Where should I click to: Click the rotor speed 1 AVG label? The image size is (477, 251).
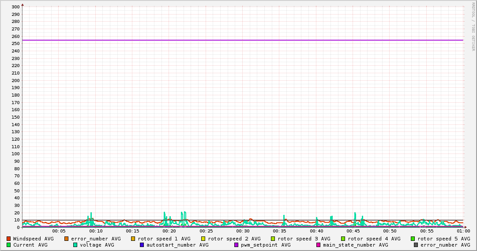[x=164, y=239]
